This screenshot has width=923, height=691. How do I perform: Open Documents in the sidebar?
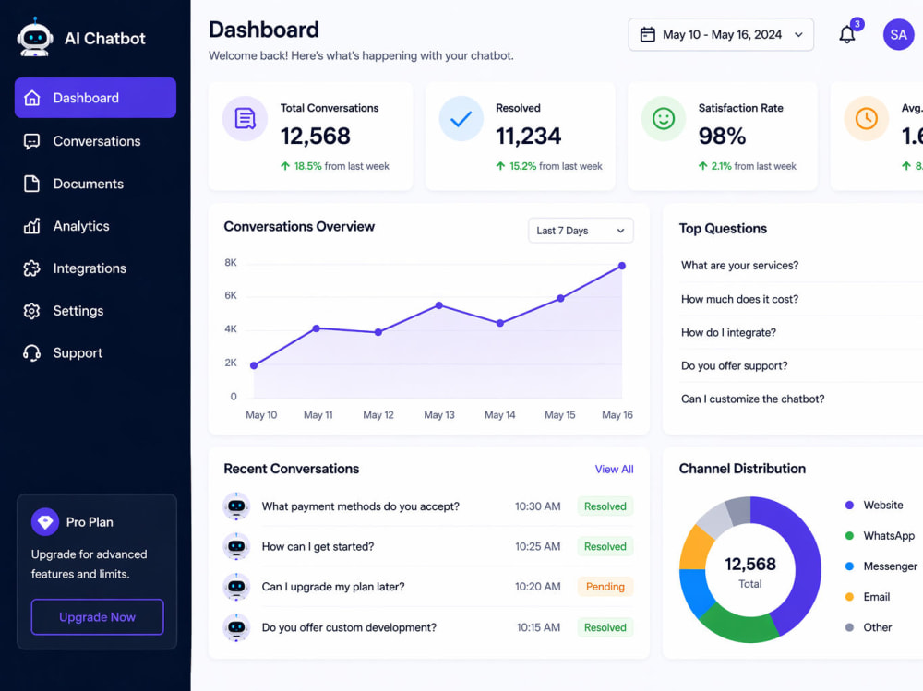(95, 184)
